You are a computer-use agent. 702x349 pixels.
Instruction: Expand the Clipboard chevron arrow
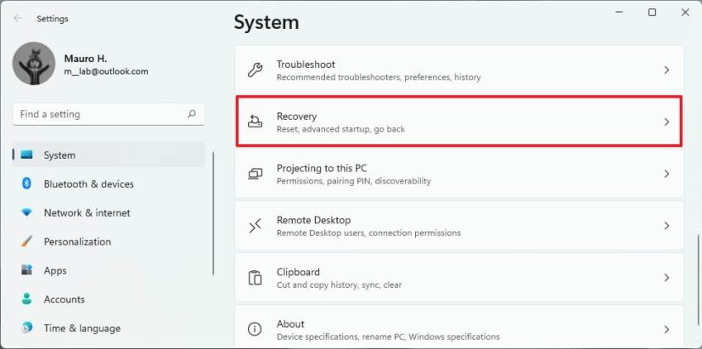(666, 278)
